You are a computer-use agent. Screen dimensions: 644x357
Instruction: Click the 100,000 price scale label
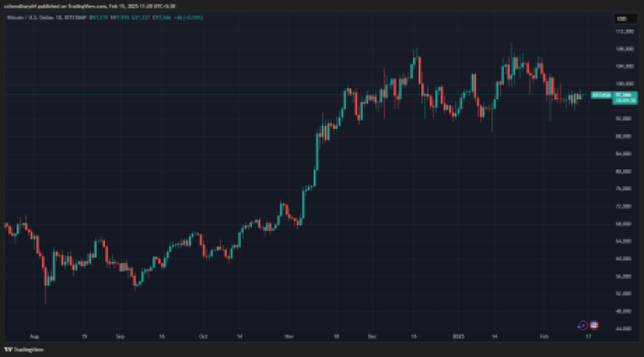pos(624,84)
